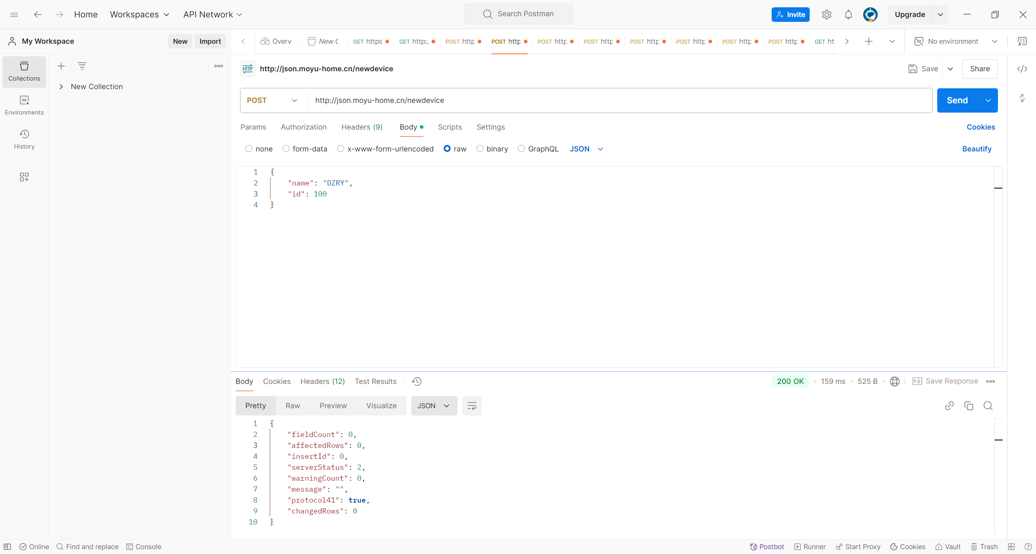Click the hamburger menu icon

(x=14, y=15)
